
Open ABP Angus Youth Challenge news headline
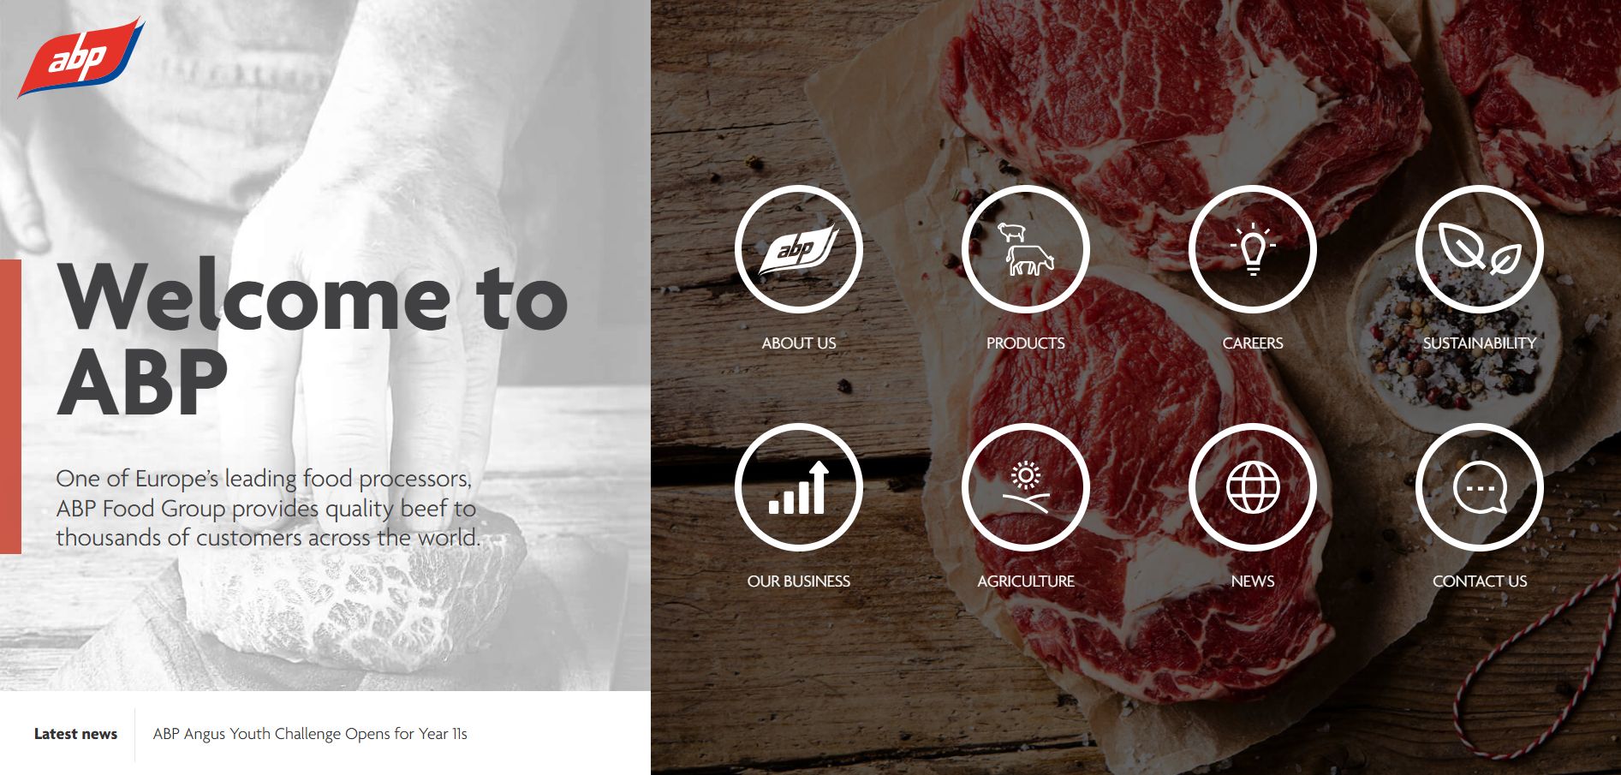pos(310,734)
